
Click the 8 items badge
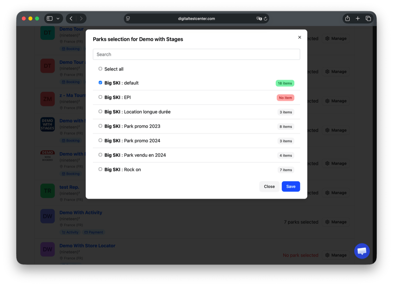(286, 126)
